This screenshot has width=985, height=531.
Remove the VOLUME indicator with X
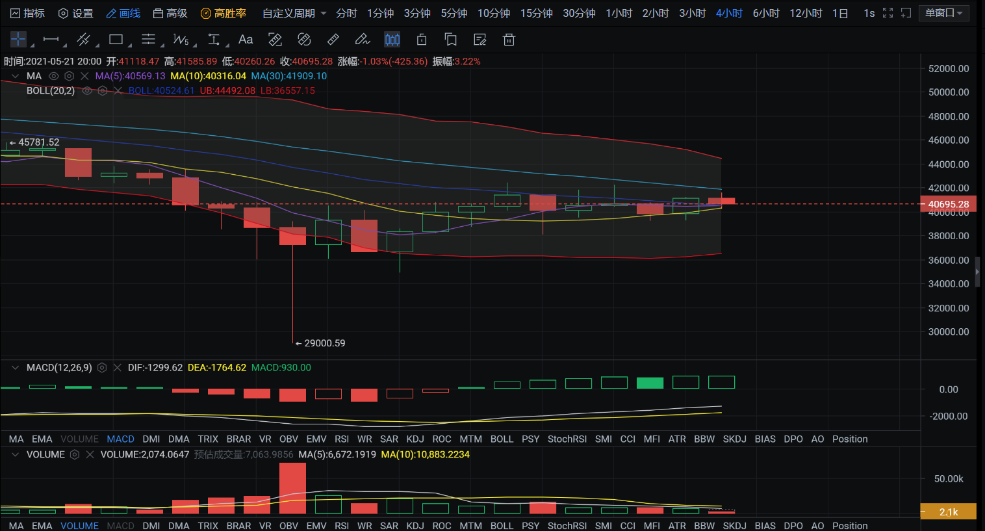click(90, 454)
